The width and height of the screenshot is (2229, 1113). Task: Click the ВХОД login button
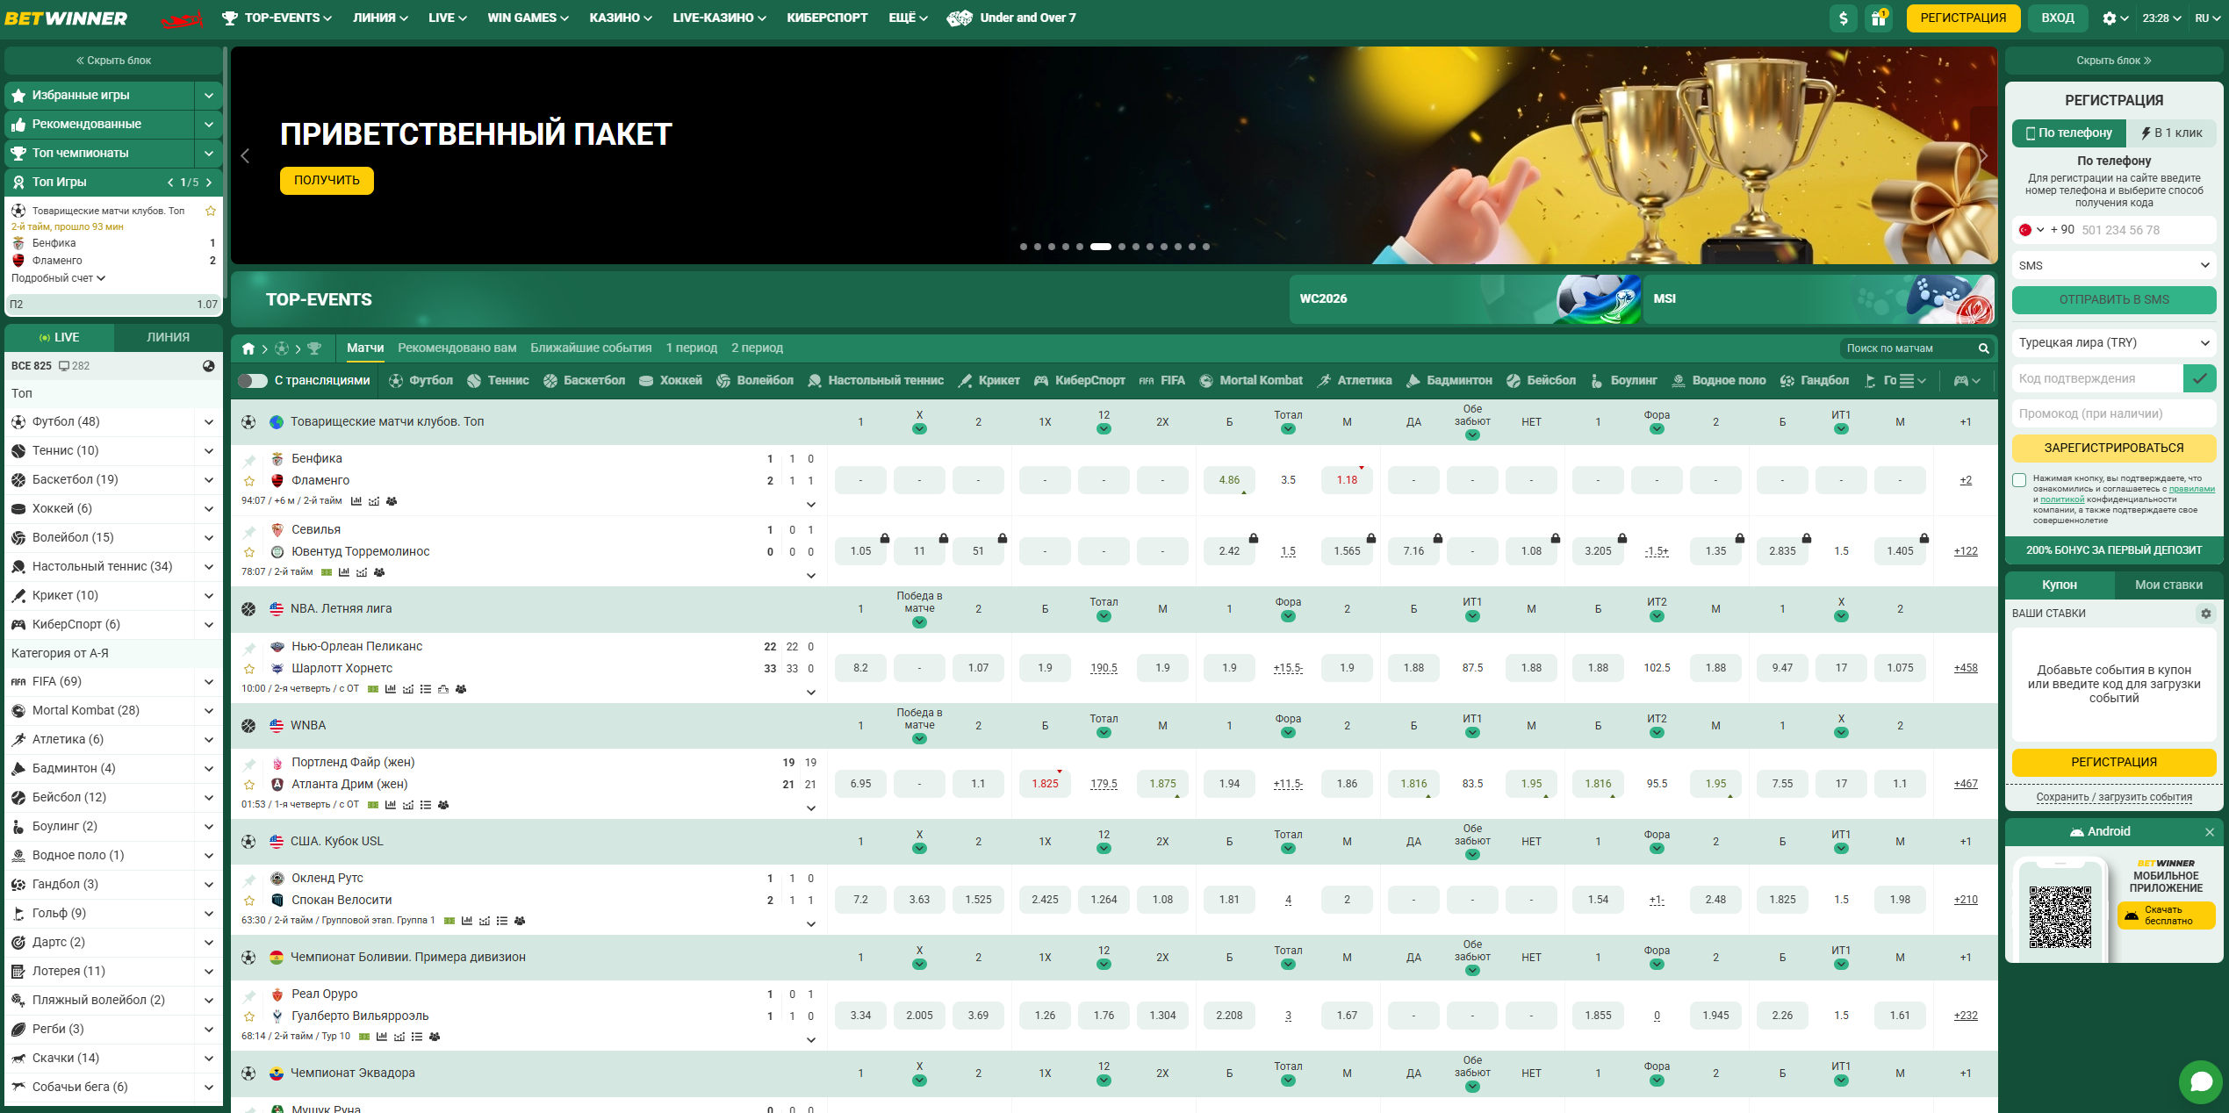[x=2057, y=18]
